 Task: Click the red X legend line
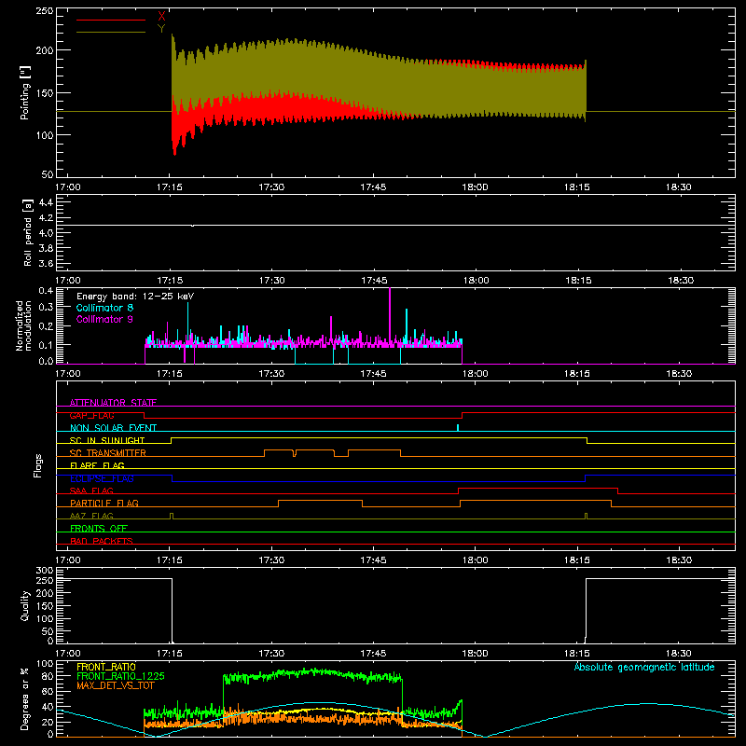click(x=111, y=20)
